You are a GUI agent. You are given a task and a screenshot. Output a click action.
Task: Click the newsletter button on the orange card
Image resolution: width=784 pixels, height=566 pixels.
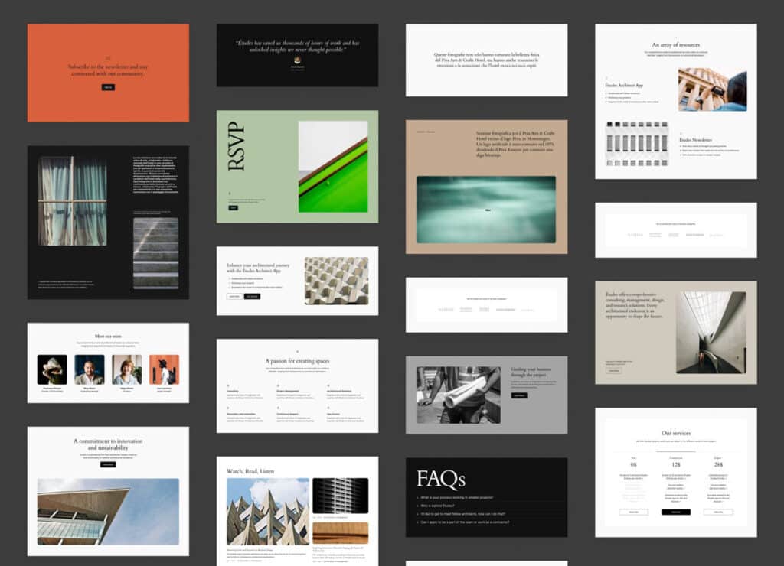click(x=108, y=87)
